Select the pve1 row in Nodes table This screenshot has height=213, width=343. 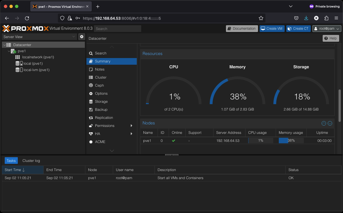coord(237,141)
